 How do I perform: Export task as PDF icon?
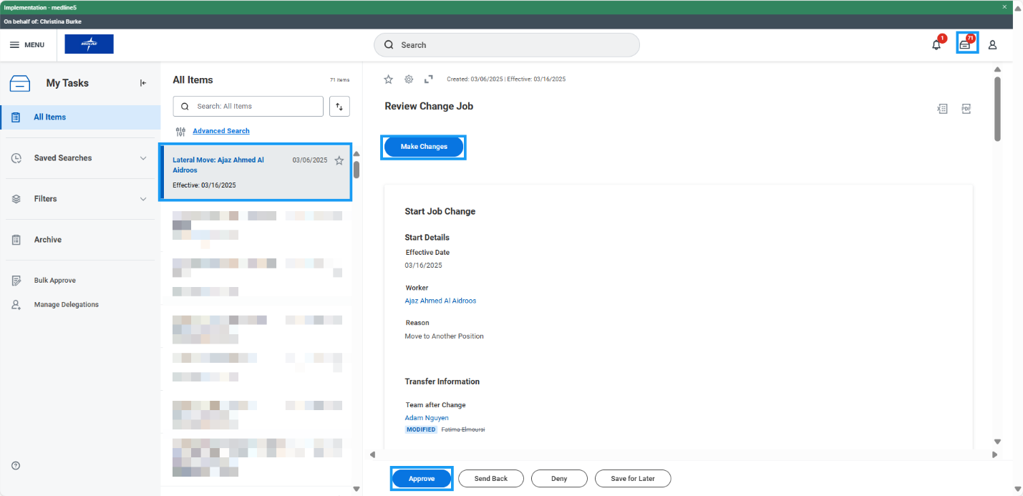tap(966, 109)
